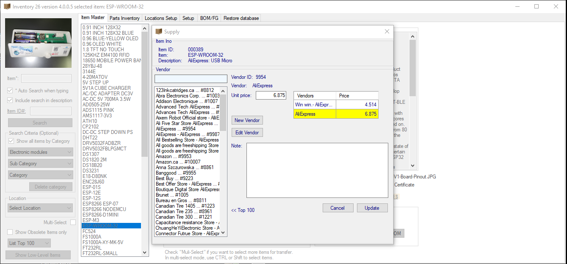Open the Sub Category dropdown

point(41,164)
